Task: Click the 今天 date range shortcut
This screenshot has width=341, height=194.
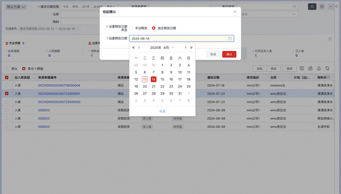Action: point(66,7)
